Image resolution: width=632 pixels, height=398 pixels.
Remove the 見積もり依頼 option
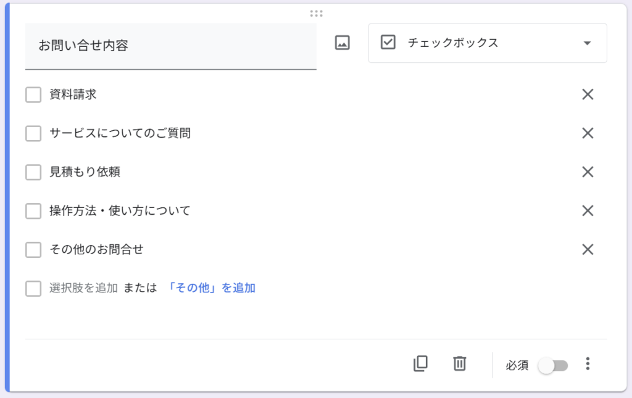588,172
